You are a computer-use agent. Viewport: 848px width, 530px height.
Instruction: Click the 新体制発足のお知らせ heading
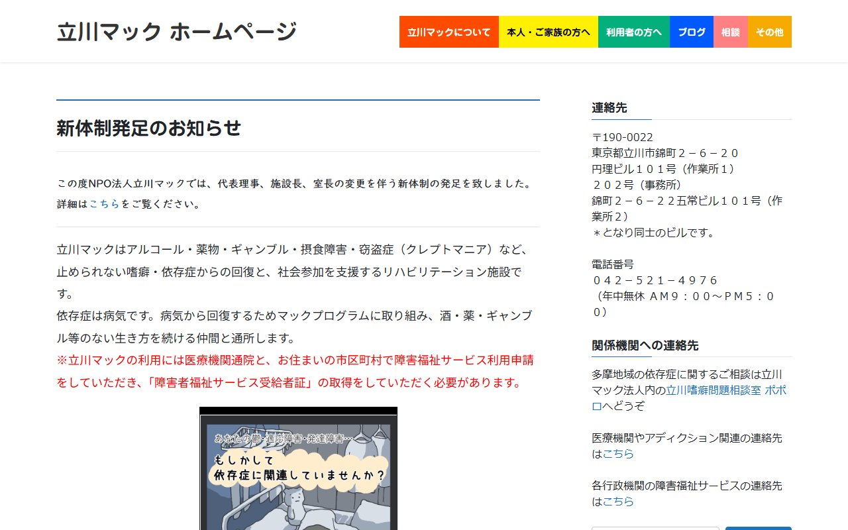[149, 128]
